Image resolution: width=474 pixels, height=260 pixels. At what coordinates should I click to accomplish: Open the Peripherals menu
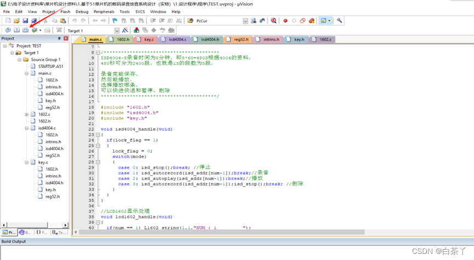click(x=104, y=11)
